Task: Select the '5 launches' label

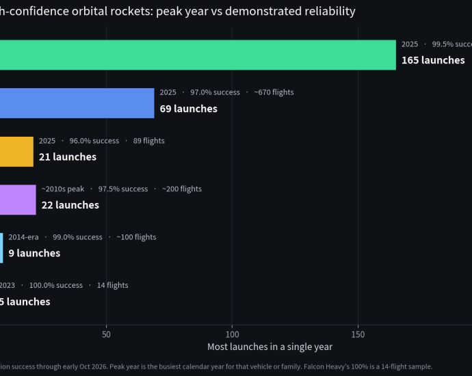Action: (x=25, y=301)
